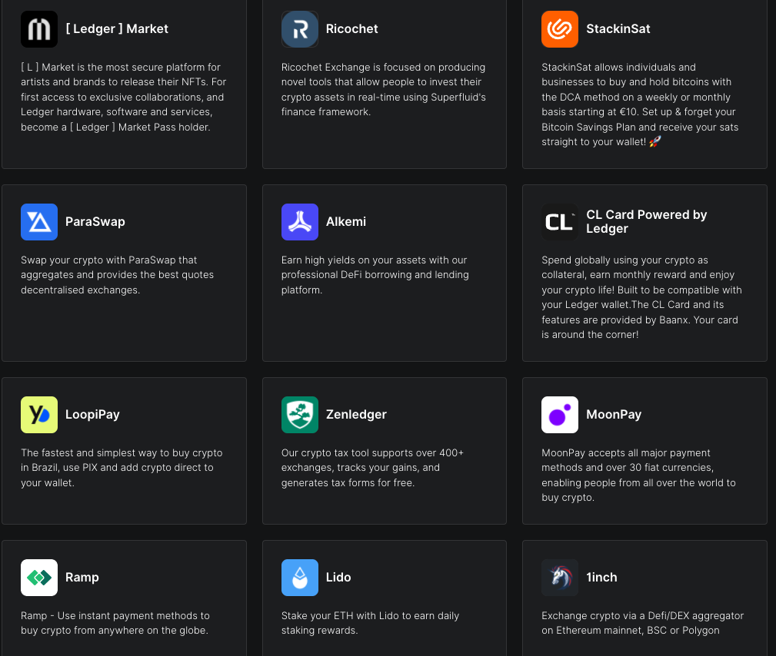Open the Ricochet logo icon

pyautogui.click(x=299, y=29)
